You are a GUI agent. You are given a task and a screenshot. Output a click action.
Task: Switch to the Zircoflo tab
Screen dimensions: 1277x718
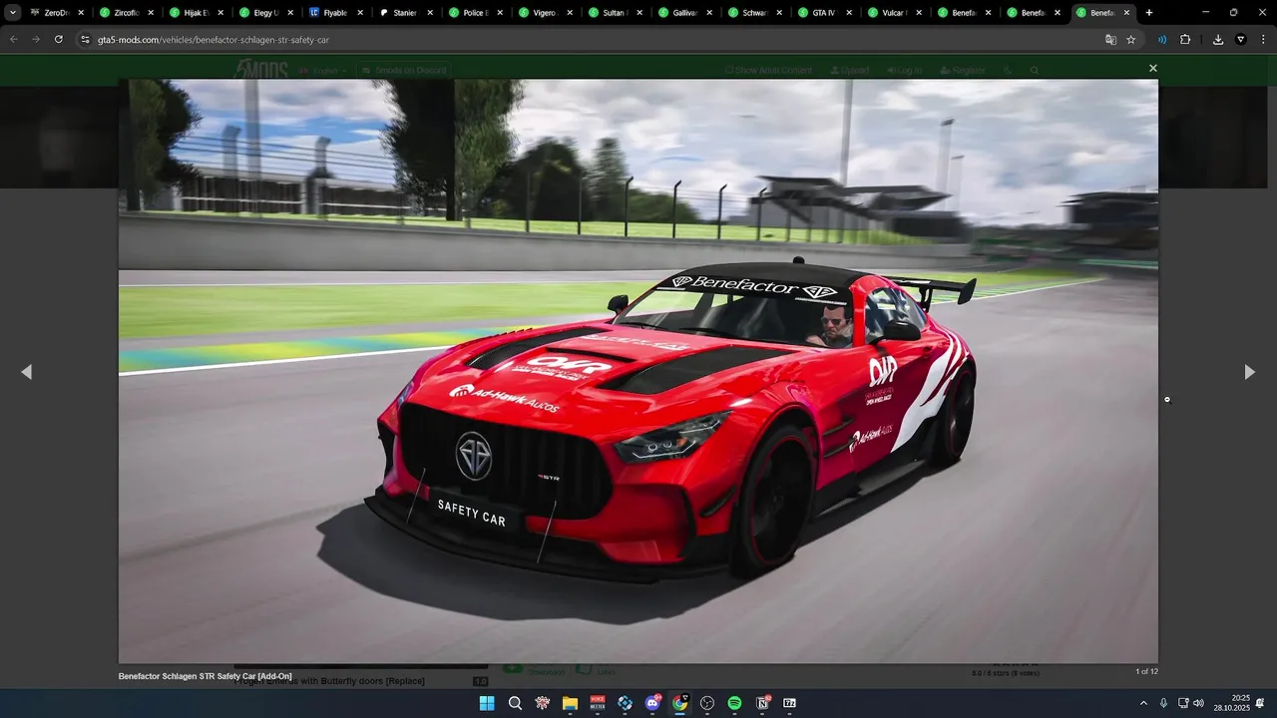coord(127,13)
